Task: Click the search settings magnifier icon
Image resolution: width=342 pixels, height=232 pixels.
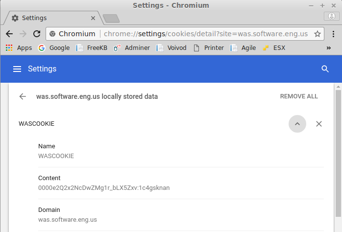Action: 325,69
